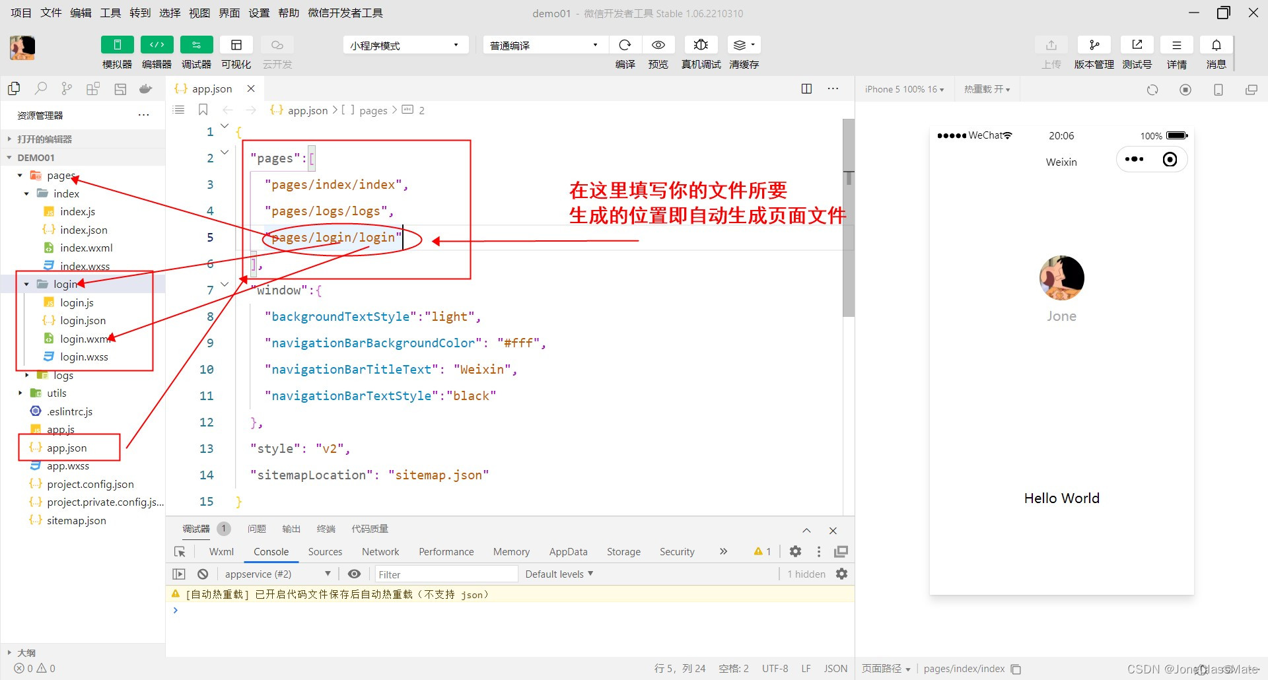Open the clear cache (清缓存) menu
The width and height of the screenshot is (1268, 680).
(744, 45)
